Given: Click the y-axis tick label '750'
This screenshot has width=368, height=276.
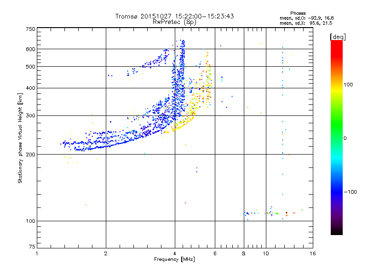Looking at the screenshot, I should [x=30, y=29].
